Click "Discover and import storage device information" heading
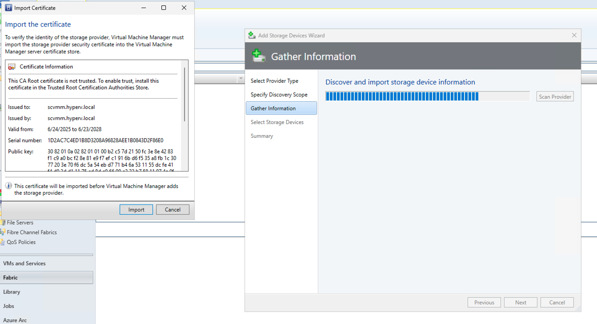Viewport: 597px width, 324px height. coord(400,82)
